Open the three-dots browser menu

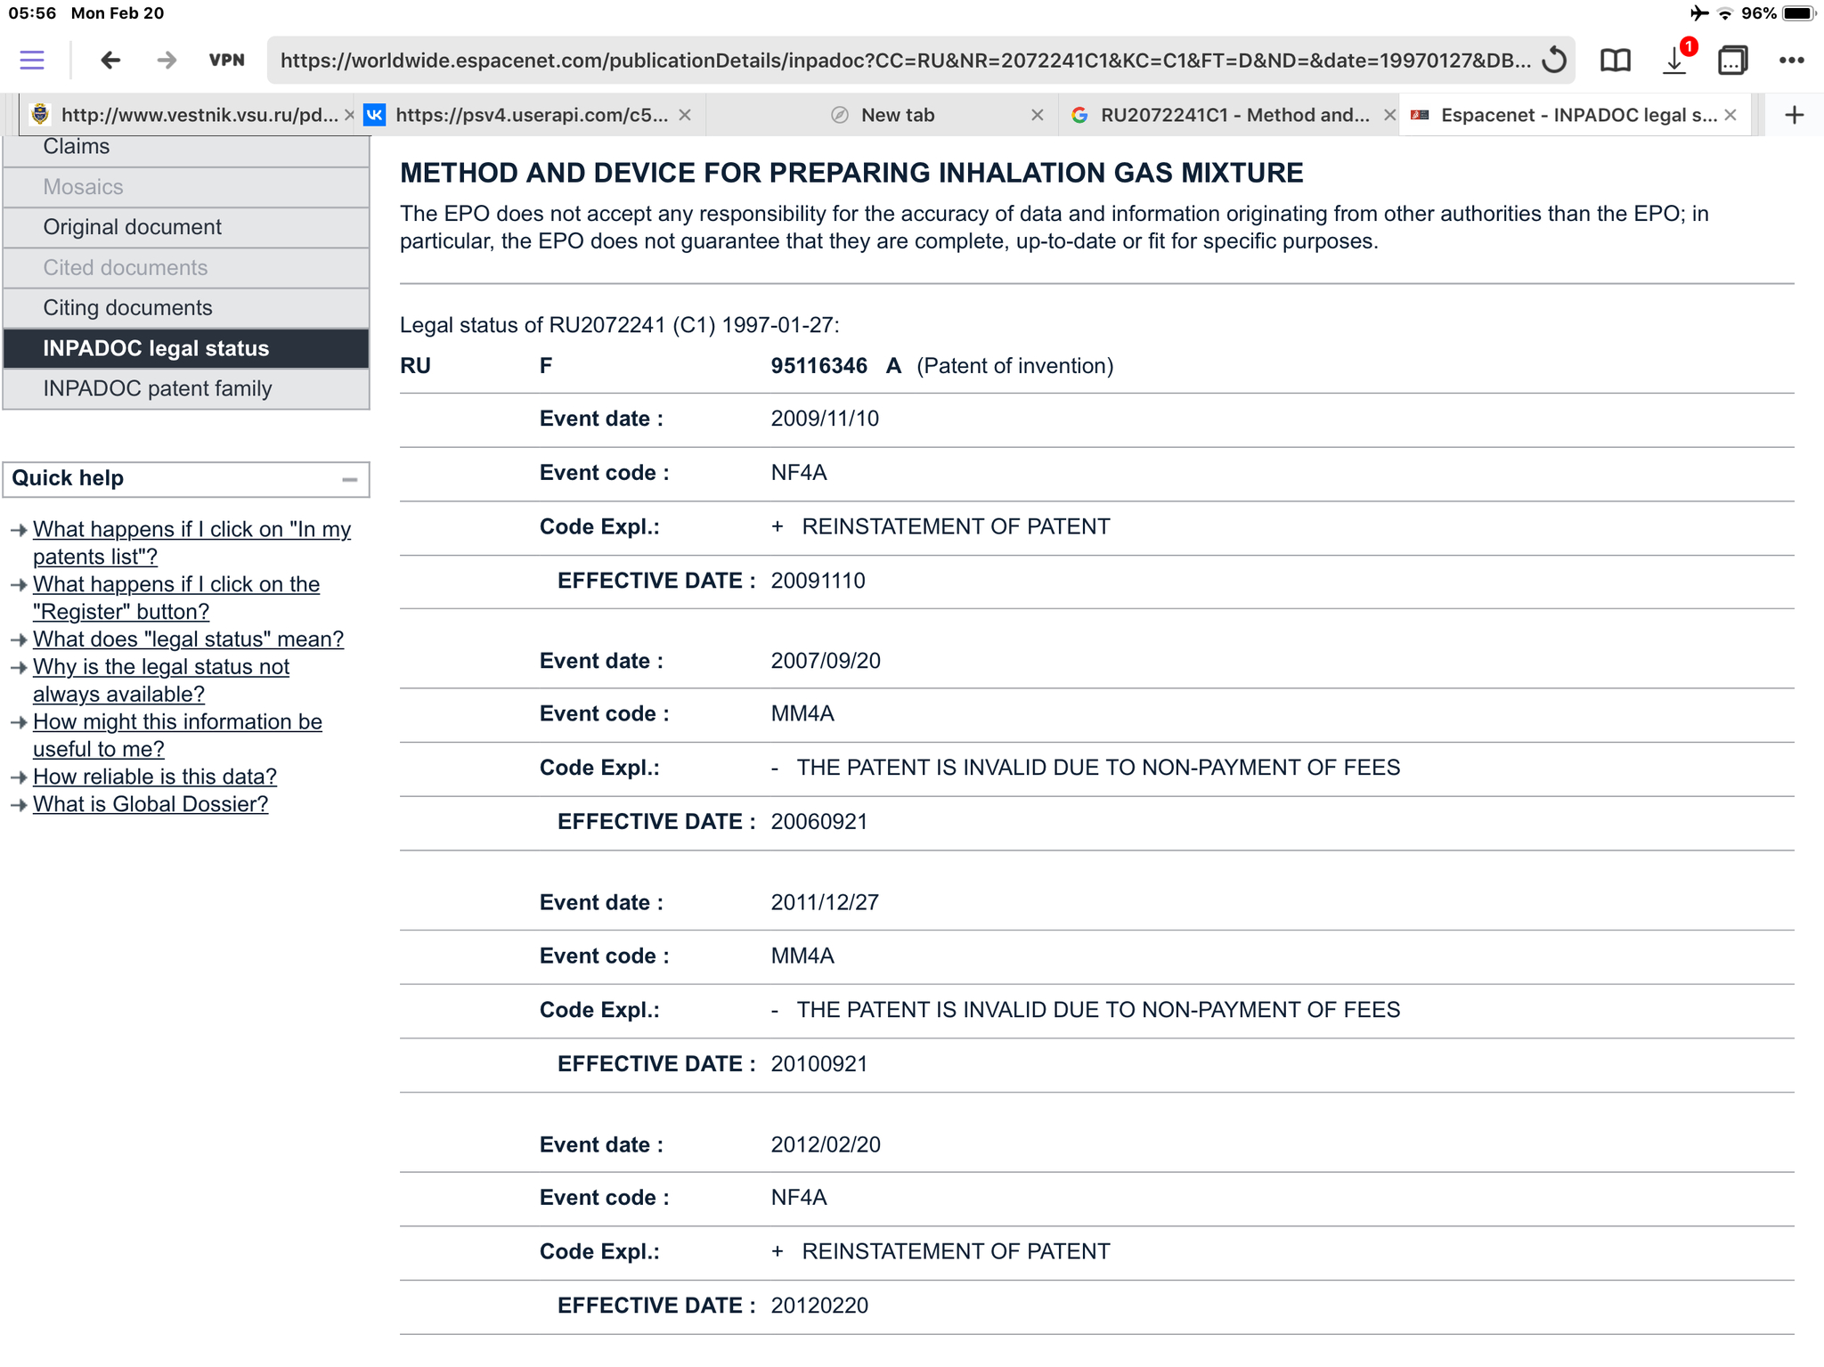coord(1791,61)
